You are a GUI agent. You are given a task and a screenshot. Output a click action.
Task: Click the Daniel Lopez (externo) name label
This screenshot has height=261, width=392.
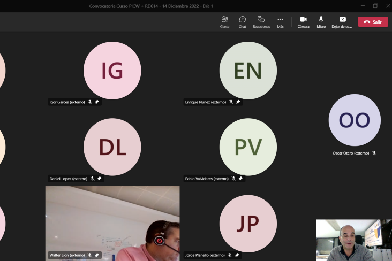[68, 179]
